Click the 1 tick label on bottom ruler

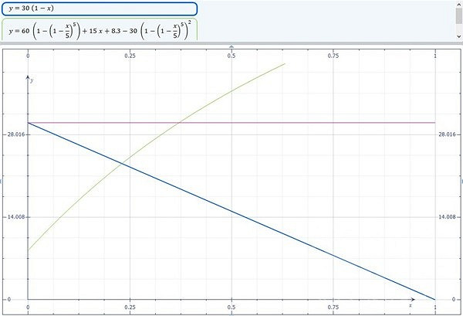[x=435, y=306]
